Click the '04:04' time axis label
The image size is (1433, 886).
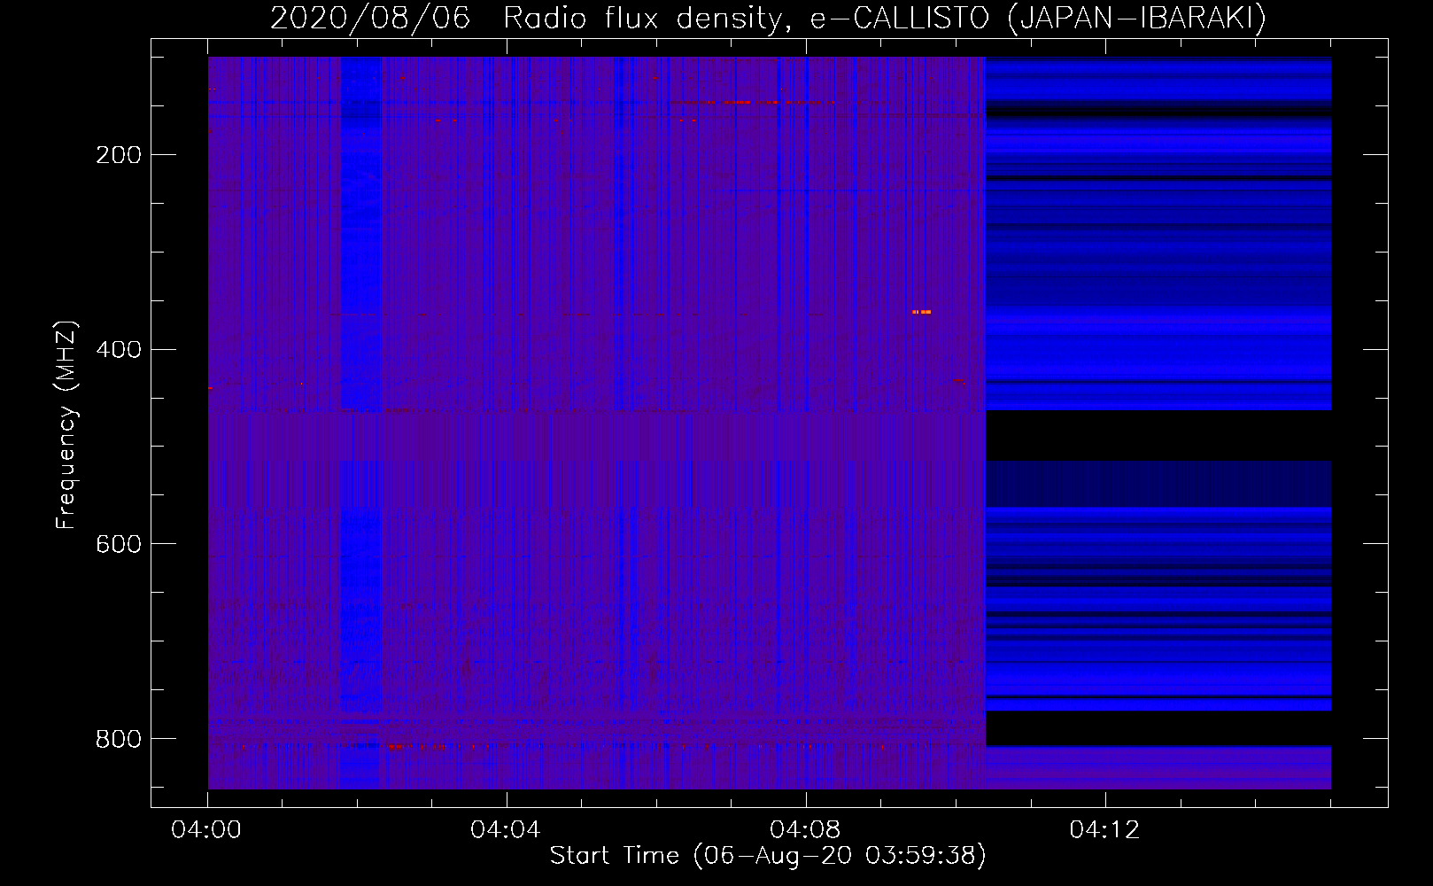pos(505,830)
